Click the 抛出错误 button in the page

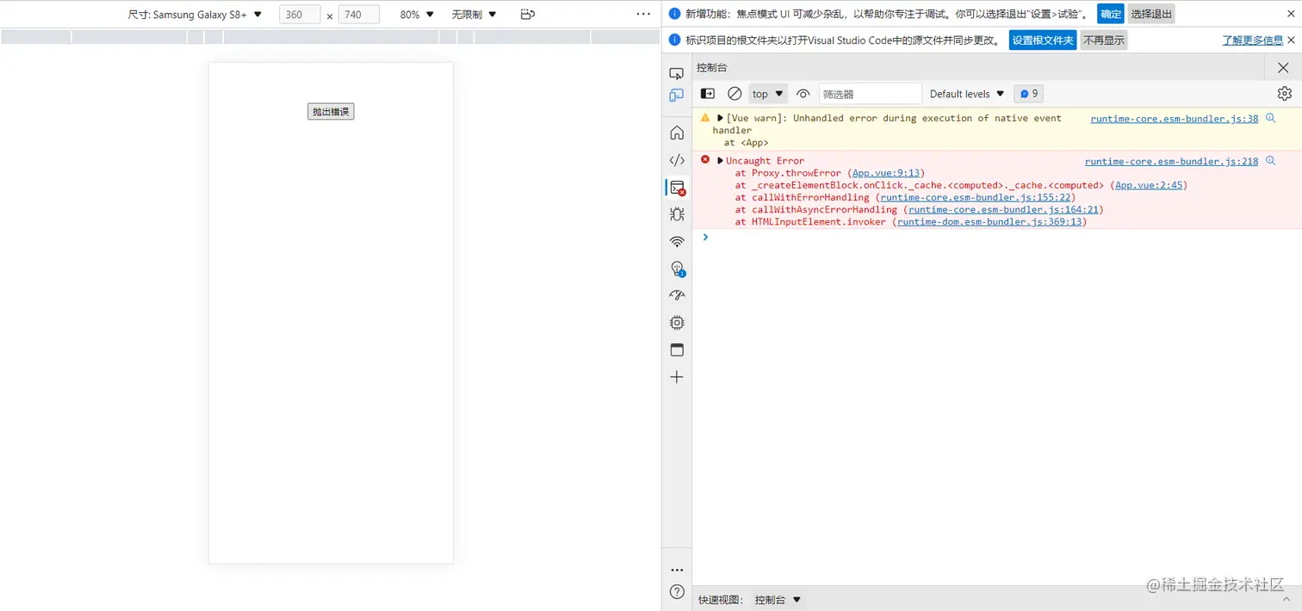pos(331,112)
